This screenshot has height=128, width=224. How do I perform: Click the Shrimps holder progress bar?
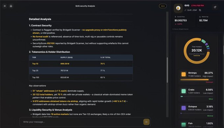[197, 80]
